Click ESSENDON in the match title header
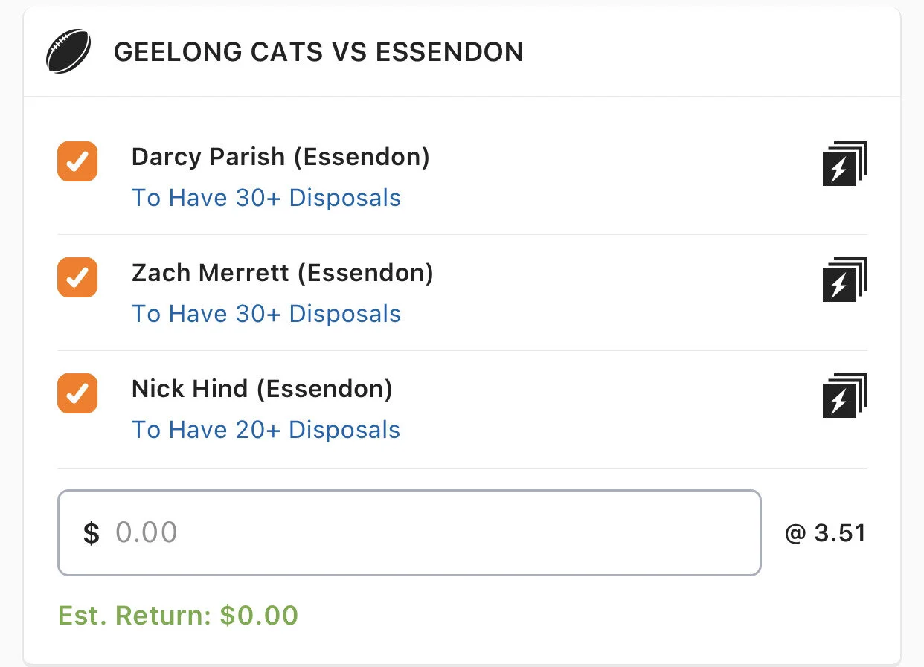 [x=449, y=52]
